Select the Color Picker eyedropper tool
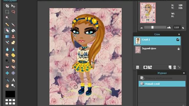Viewport: 189px width, 106px height. [x=7, y=80]
